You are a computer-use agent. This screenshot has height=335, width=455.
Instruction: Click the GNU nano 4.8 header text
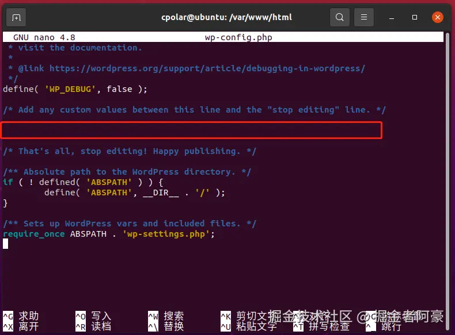tap(44, 37)
